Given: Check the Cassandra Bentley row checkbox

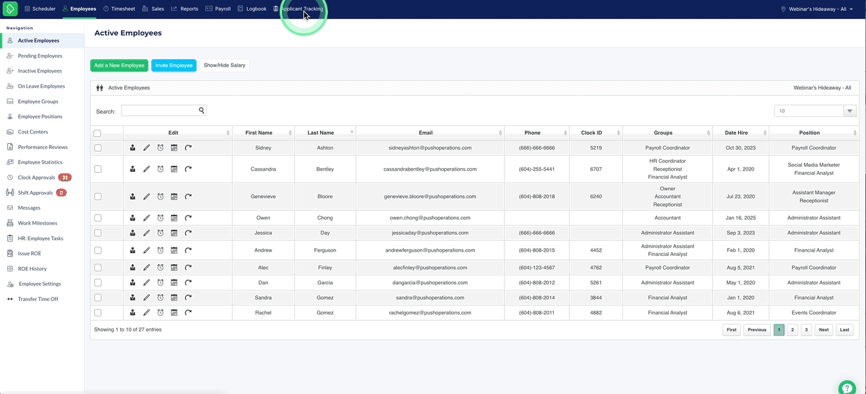Looking at the screenshot, I should tap(98, 169).
